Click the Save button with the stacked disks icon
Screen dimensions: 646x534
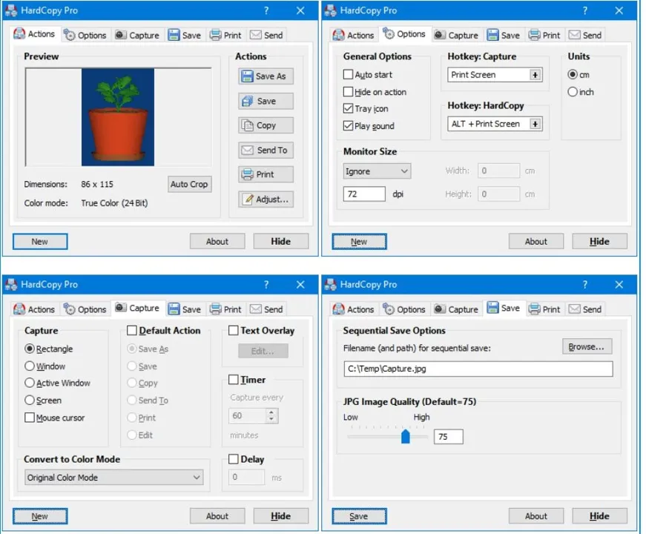[266, 101]
